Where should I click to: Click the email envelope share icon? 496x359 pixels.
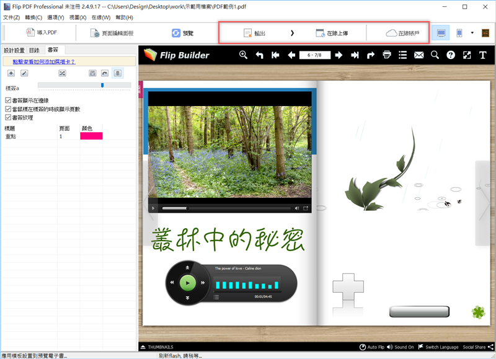[419, 55]
